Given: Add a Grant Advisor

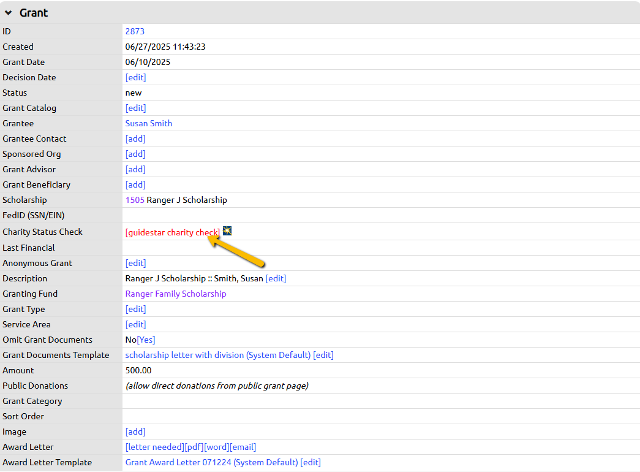Looking at the screenshot, I should pyautogui.click(x=135, y=169).
